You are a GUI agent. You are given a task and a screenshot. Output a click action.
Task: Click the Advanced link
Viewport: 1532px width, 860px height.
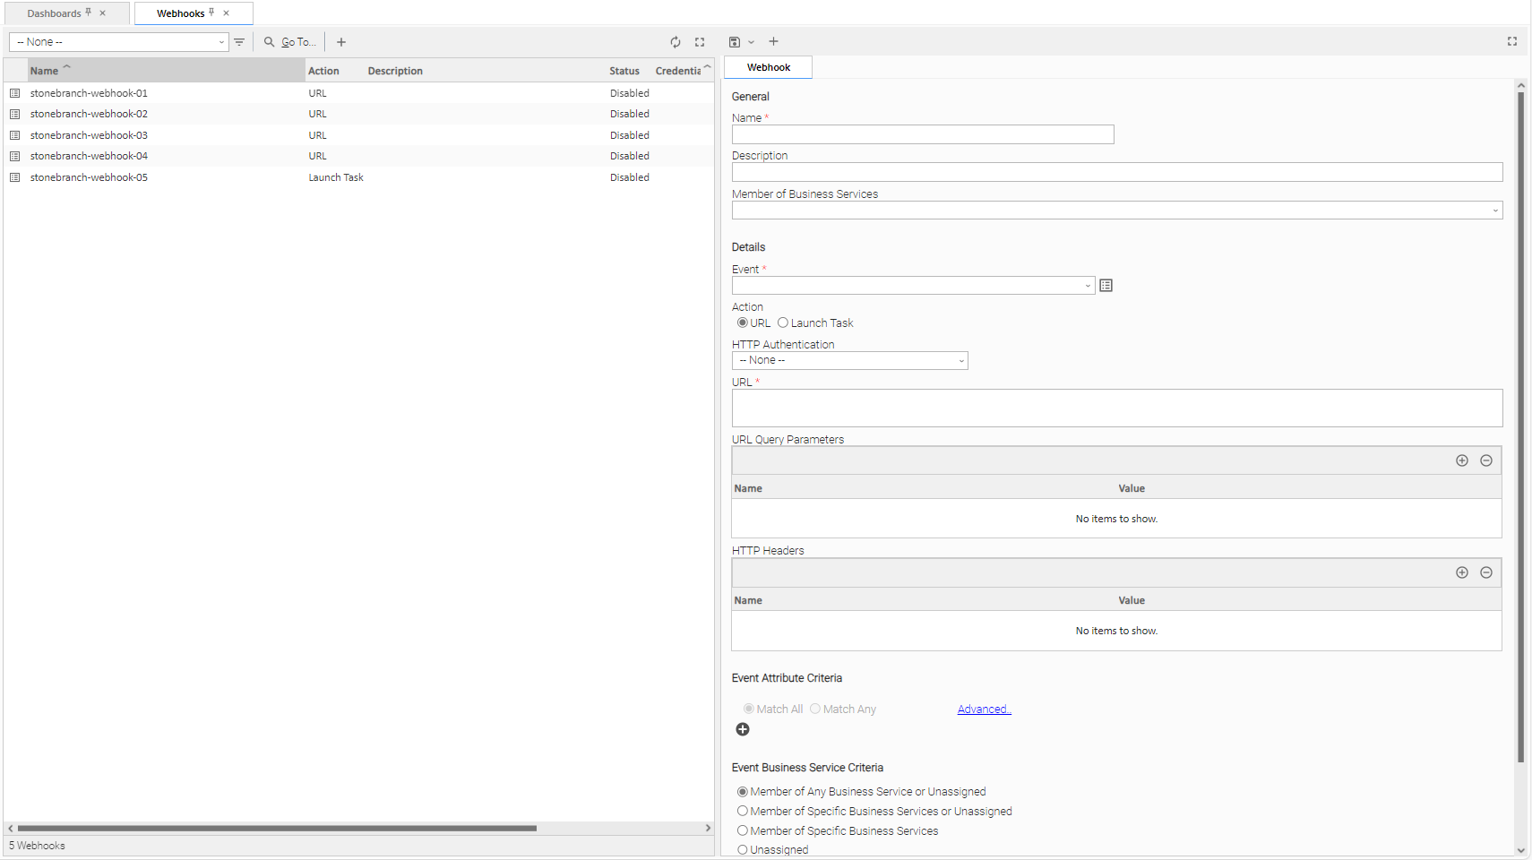(x=984, y=709)
